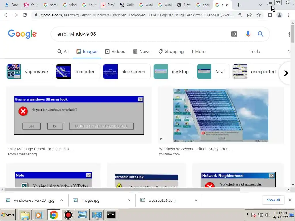The height and width of the screenshot is (221, 295).
Task: Click the red record button in taskbar
Action: pyautogui.click(x=68, y=215)
